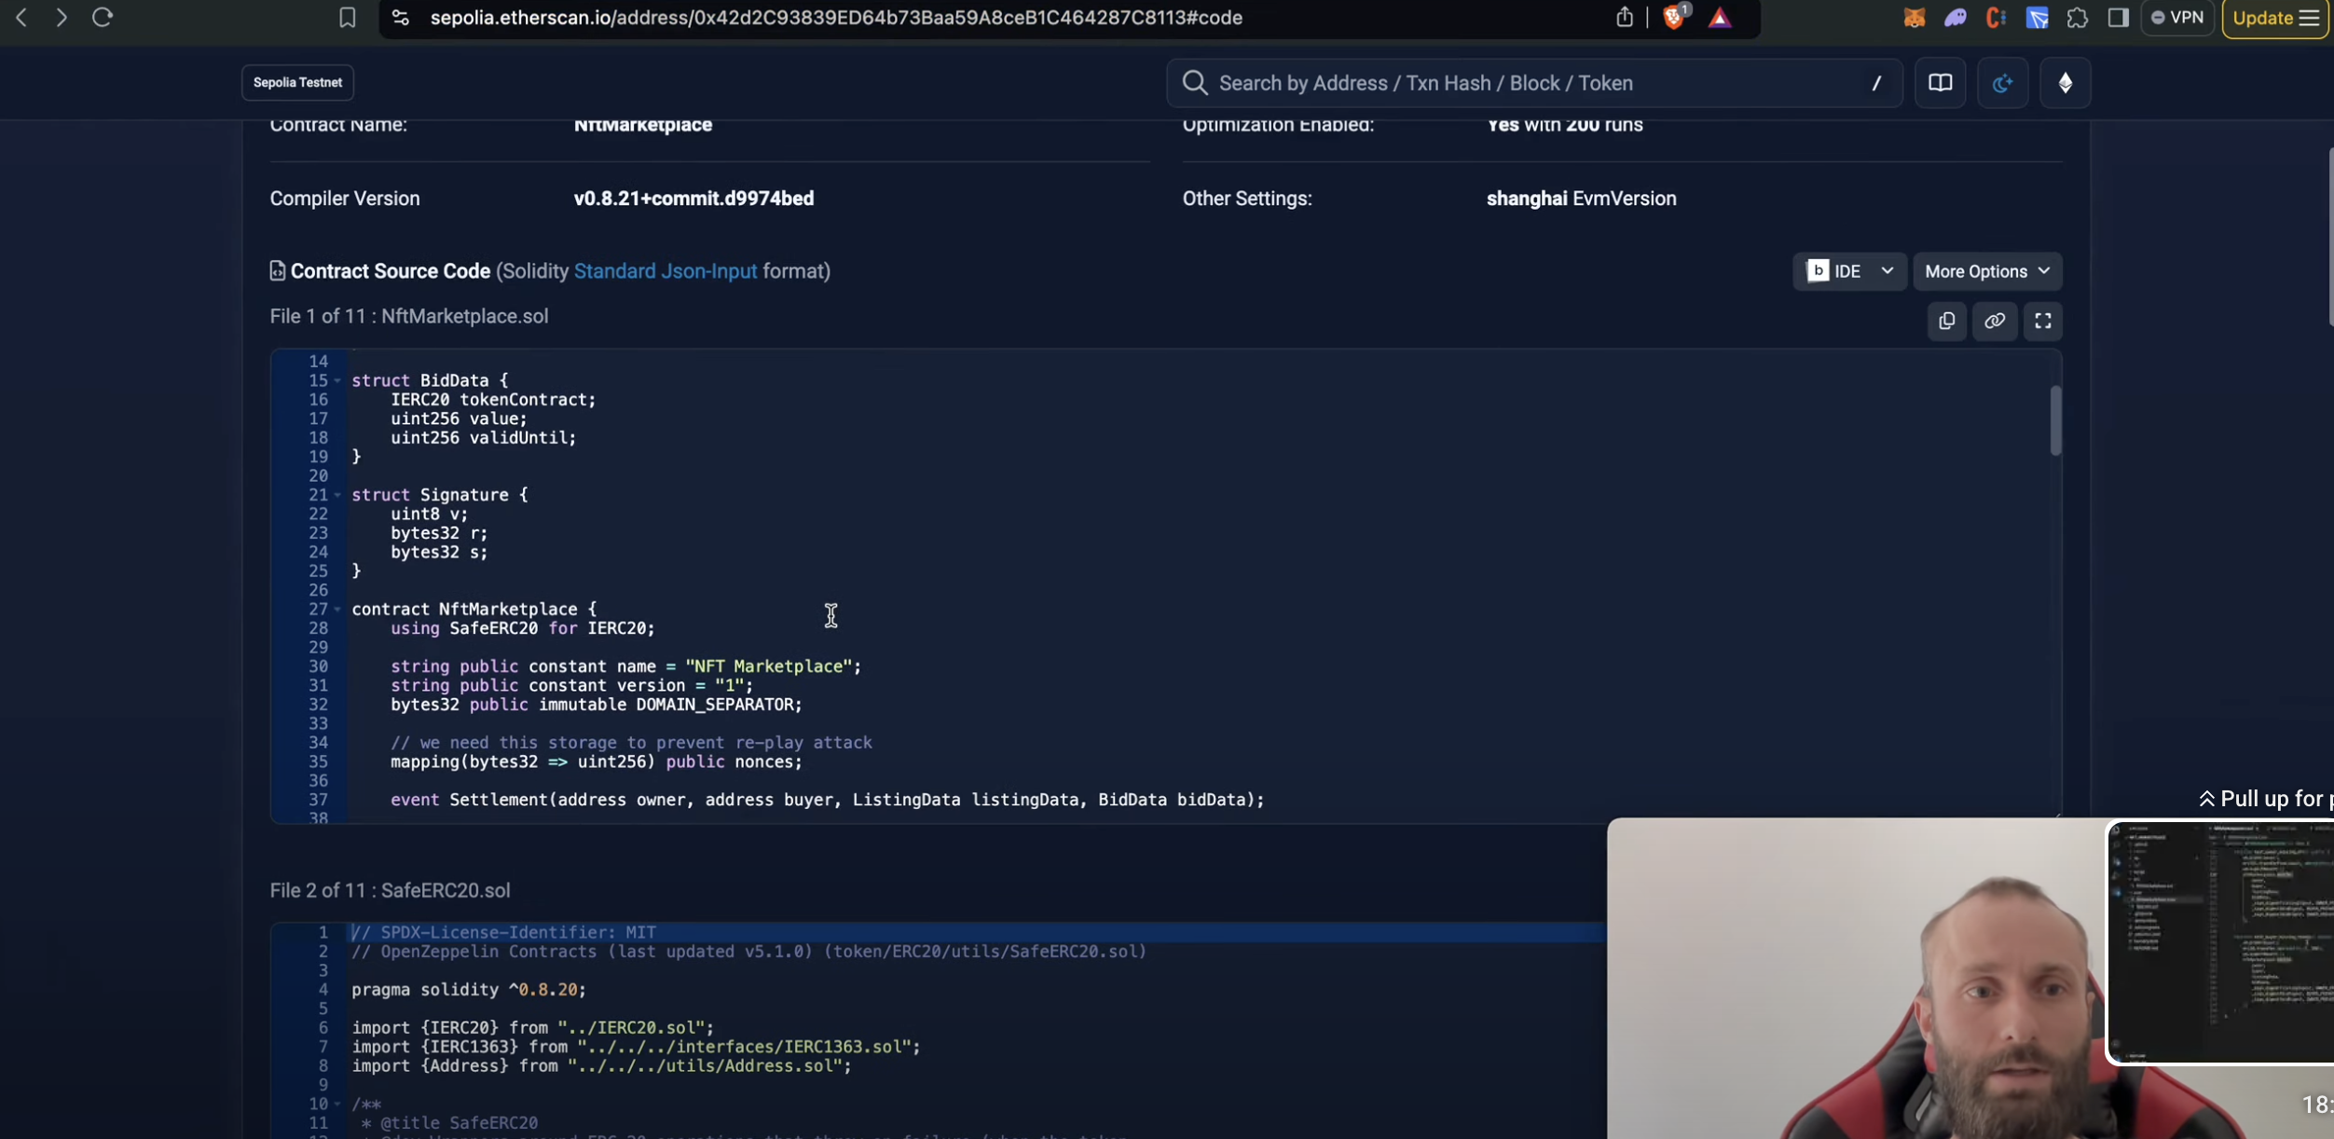Click the slash shortcut hint in search
Viewport: 2334px width, 1139px height.
pos(1876,83)
